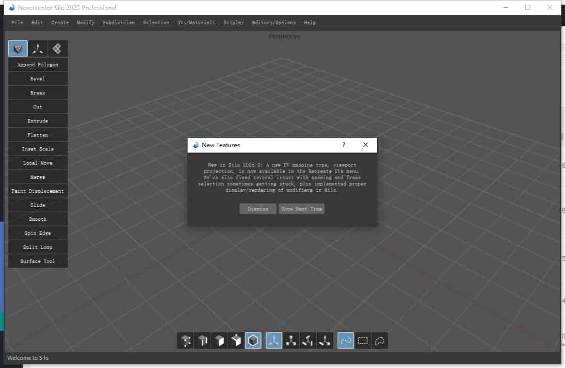Click the dialog's question mark help button
Viewport: 565px width, 368px height.
point(344,145)
